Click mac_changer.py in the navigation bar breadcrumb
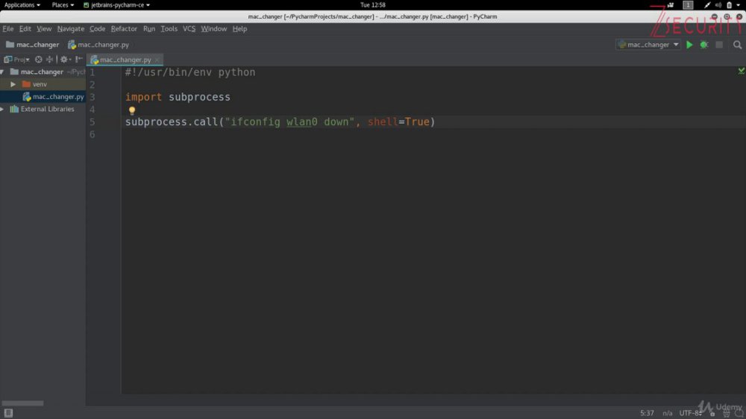Image resolution: width=746 pixels, height=419 pixels. [98, 45]
